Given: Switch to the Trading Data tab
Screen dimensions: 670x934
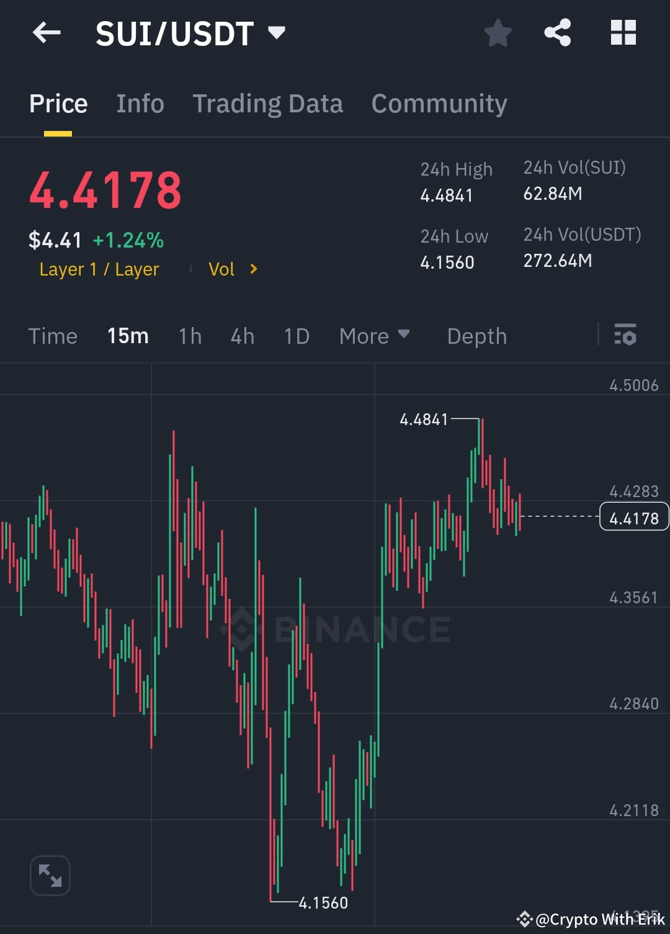Looking at the screenshot, I should pyautogui.click(x=268, y=103).
